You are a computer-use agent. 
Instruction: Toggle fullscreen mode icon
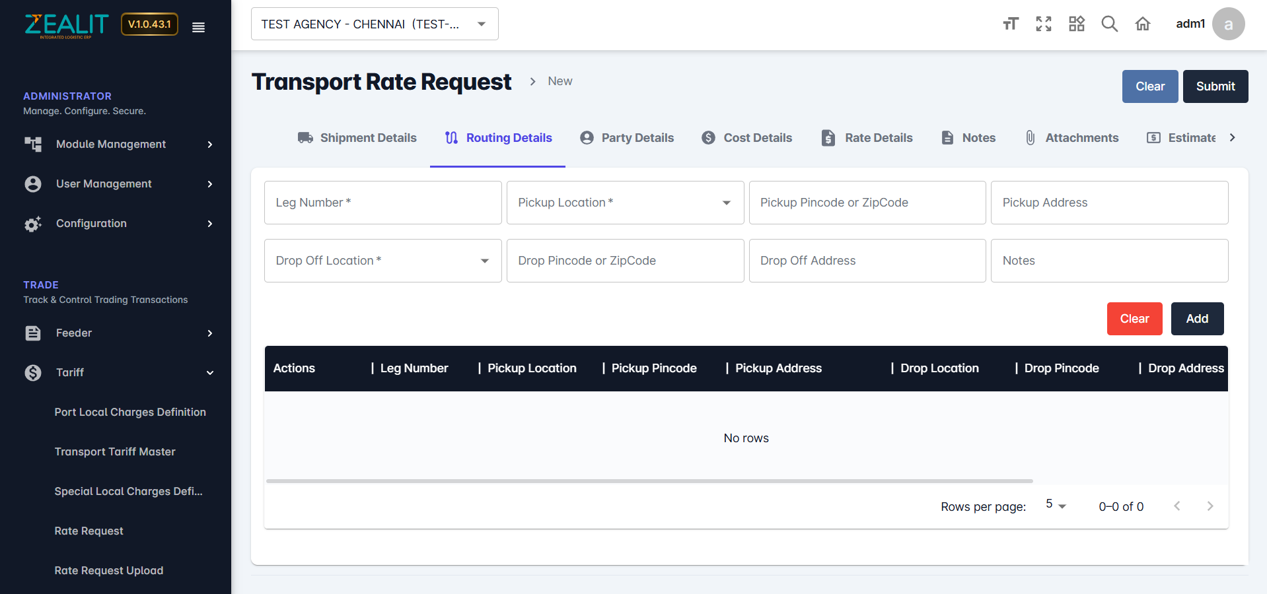pyautogui.click(x=1043, y=24)
